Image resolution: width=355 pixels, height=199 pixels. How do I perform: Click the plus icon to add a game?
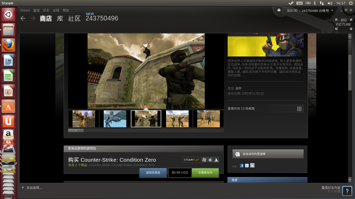[23, 187]
